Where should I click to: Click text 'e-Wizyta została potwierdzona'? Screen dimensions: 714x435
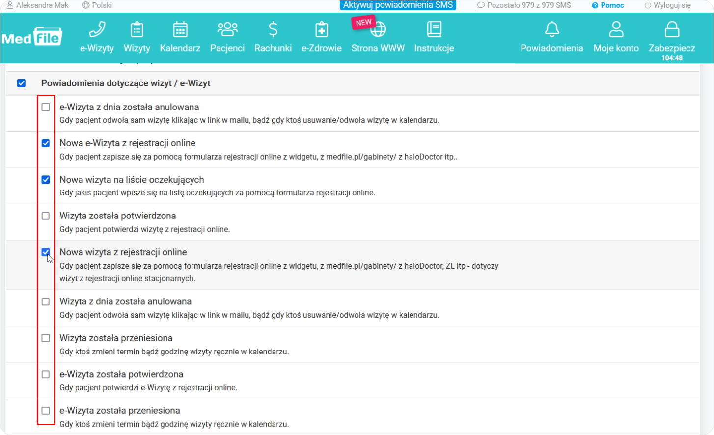click(x=121, y=374)
